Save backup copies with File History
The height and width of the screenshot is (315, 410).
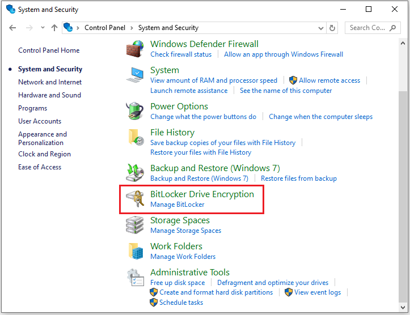[223, 143]
